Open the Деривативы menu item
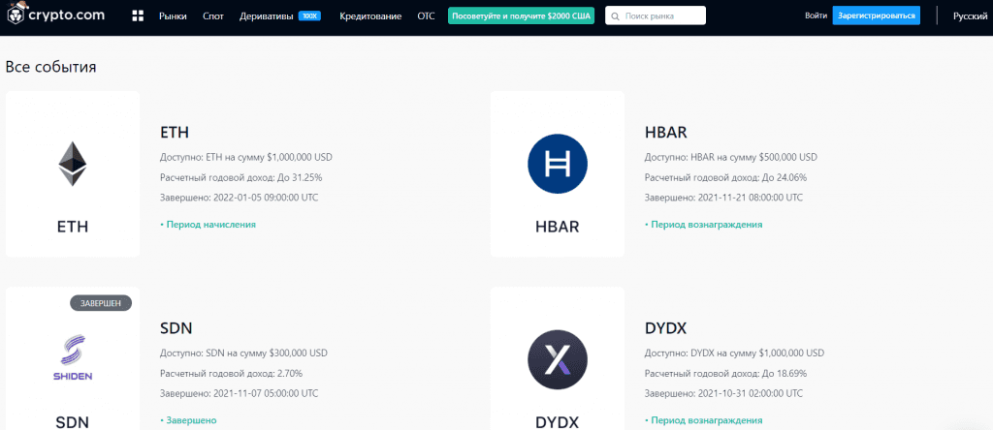993x430 pixels. pos(266,15)
